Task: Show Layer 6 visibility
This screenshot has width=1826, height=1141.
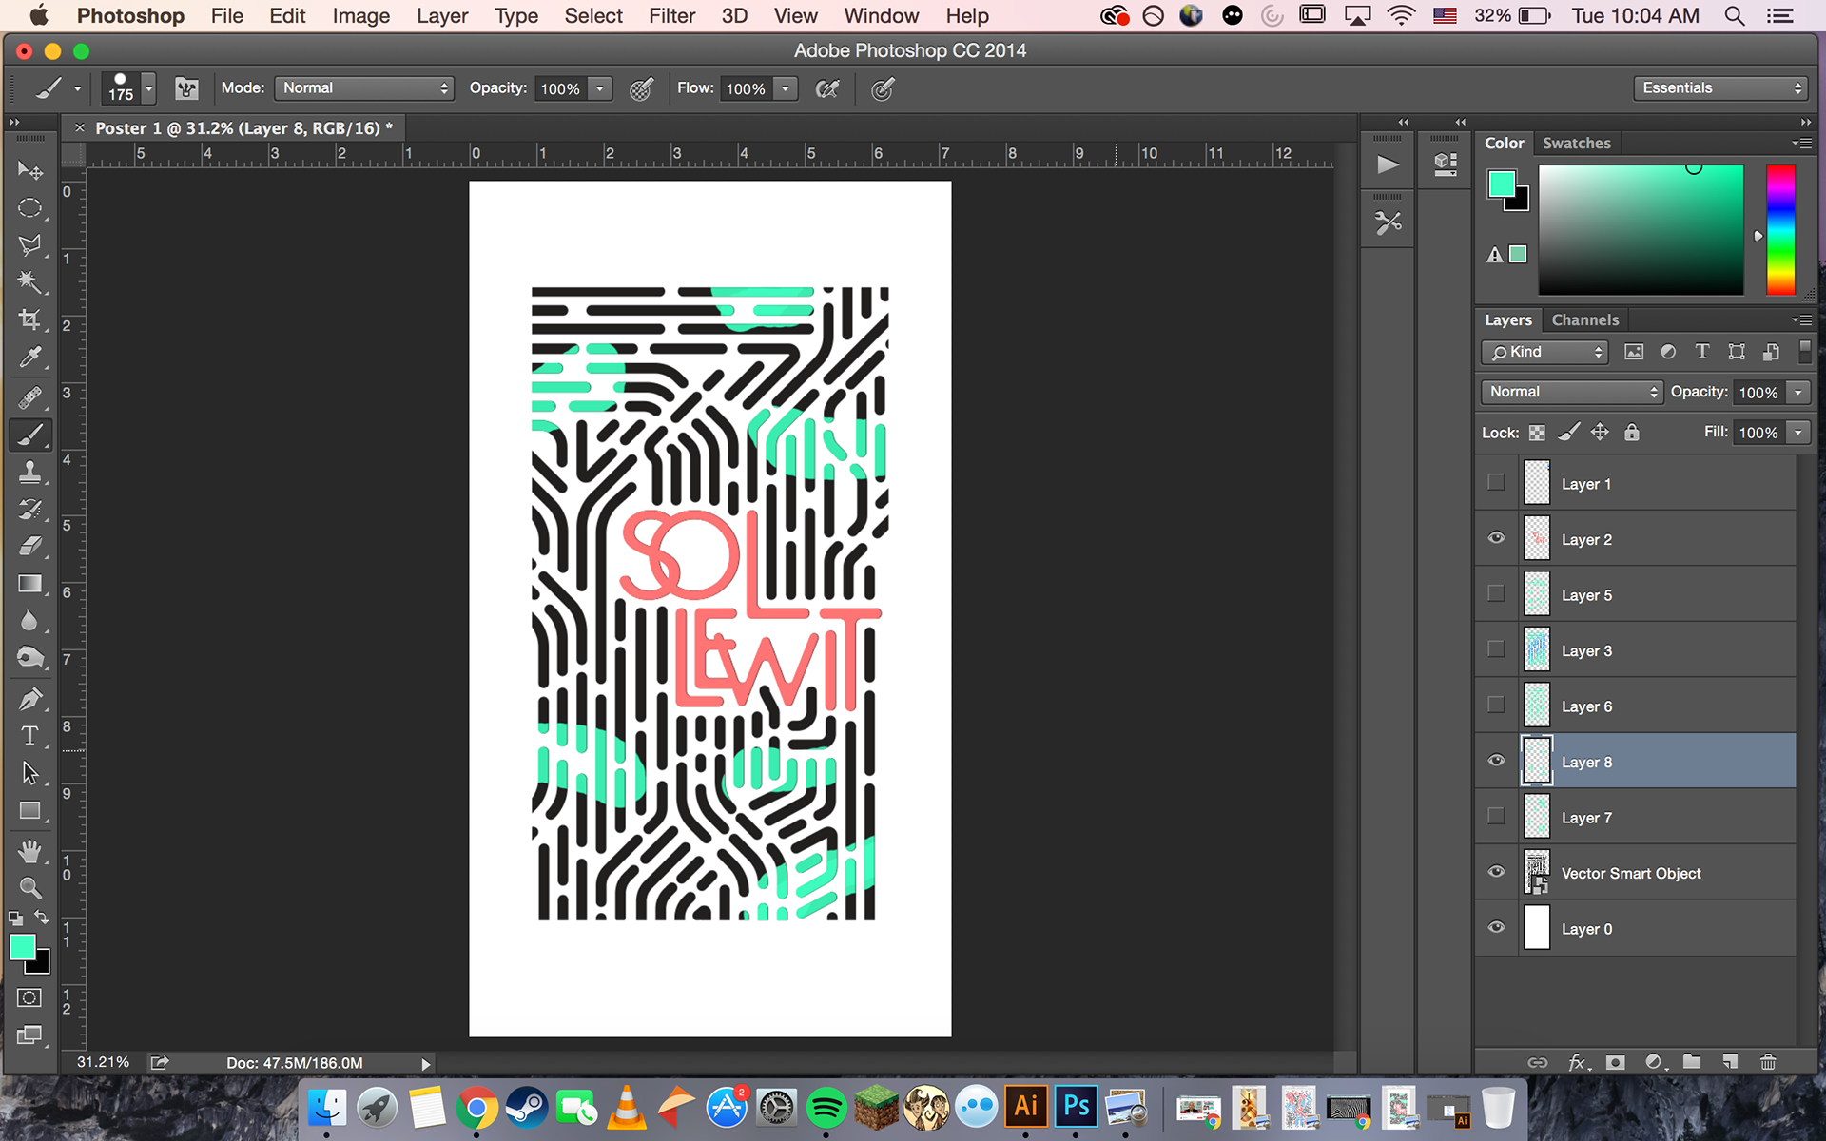Action: [1496, 705]
